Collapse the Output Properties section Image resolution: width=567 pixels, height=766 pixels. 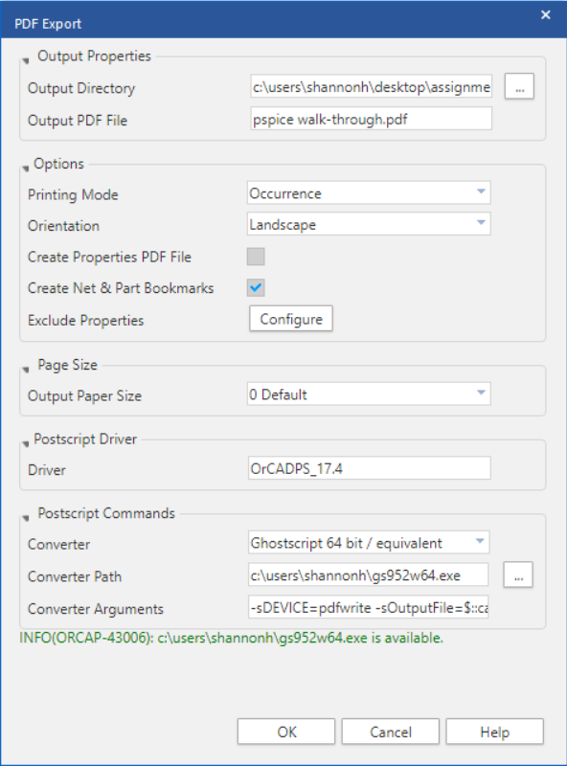tap(26, 60)
